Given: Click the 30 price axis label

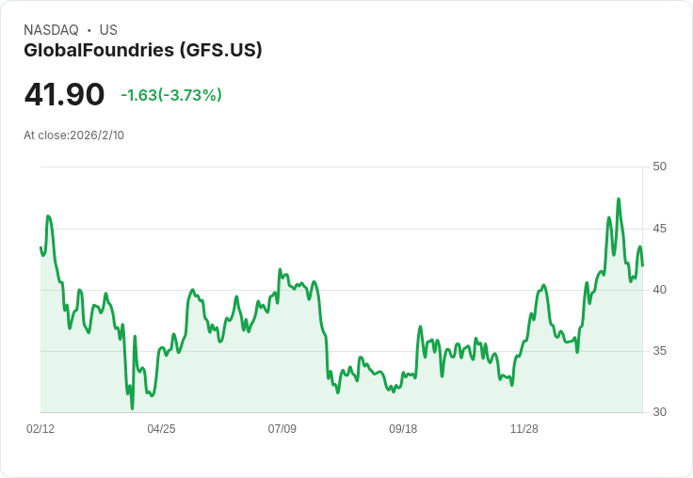Looking at the screenshot, I should click(659, 412).
